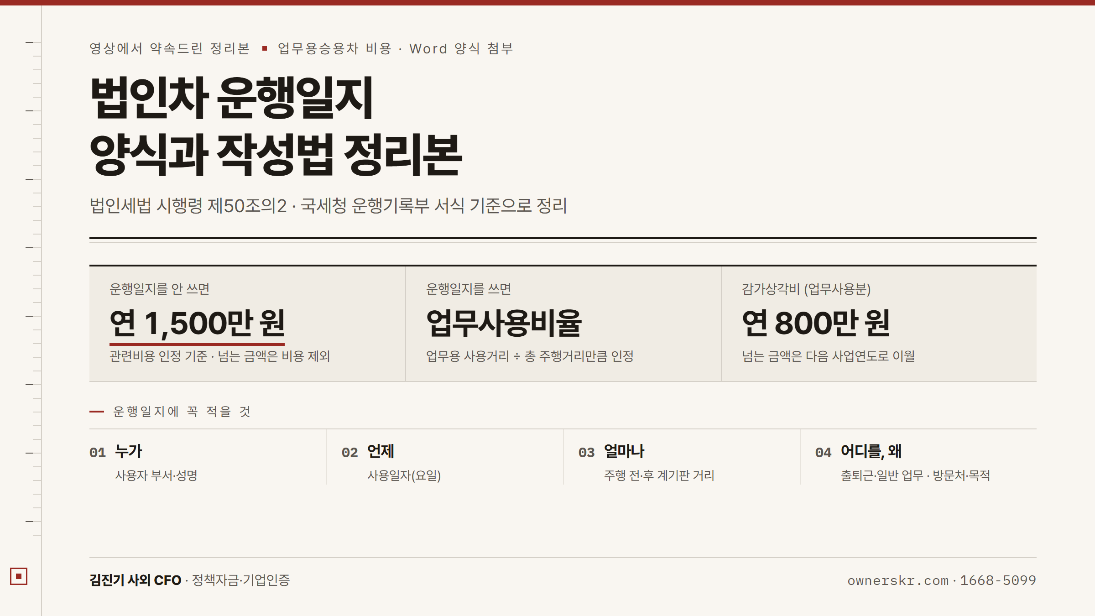Click the footer text '정책자금·기업인증'
This screenshot has height=616, width=1095.
tap(240, 580)
